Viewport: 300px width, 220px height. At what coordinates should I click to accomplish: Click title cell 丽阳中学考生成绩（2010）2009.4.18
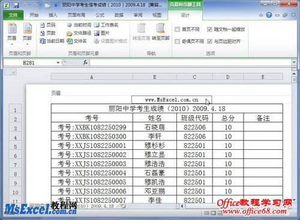tap(167, 109)
